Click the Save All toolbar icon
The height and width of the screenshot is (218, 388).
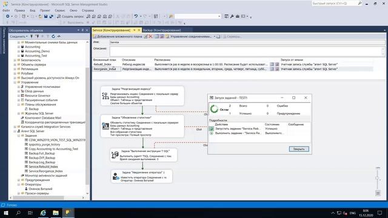click(51, 16)
